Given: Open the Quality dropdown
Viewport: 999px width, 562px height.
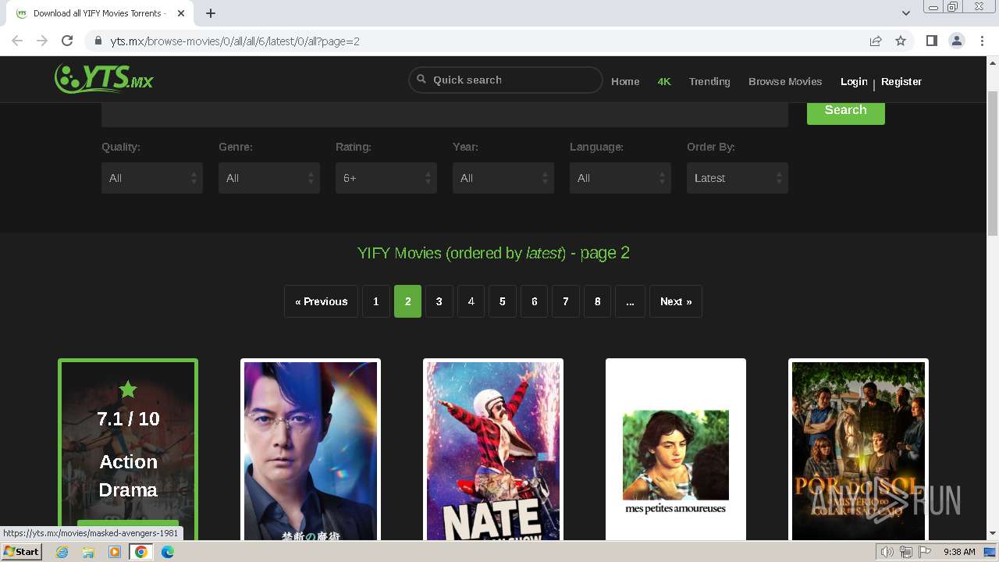Looking at the screenshot, I should [152, 178].
